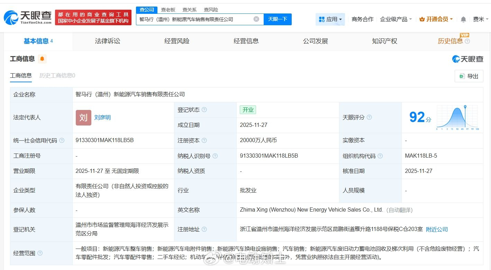
Task: Open the 应用 dropdown
Action: pos(330,19)
